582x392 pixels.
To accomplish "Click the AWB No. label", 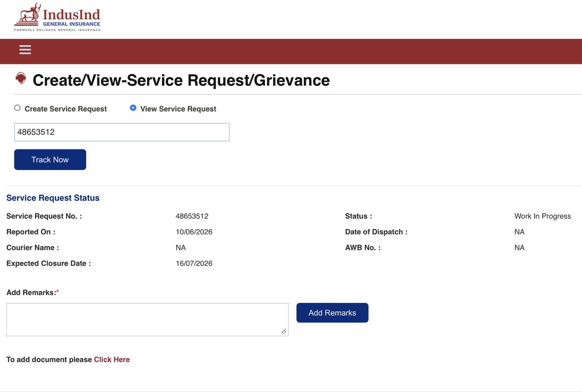I will 363,247.
